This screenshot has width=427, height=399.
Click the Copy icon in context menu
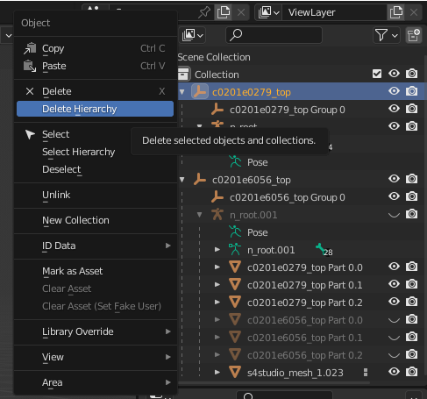(30, 48)
